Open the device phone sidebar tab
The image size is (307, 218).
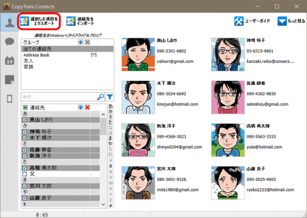point(9,99)
